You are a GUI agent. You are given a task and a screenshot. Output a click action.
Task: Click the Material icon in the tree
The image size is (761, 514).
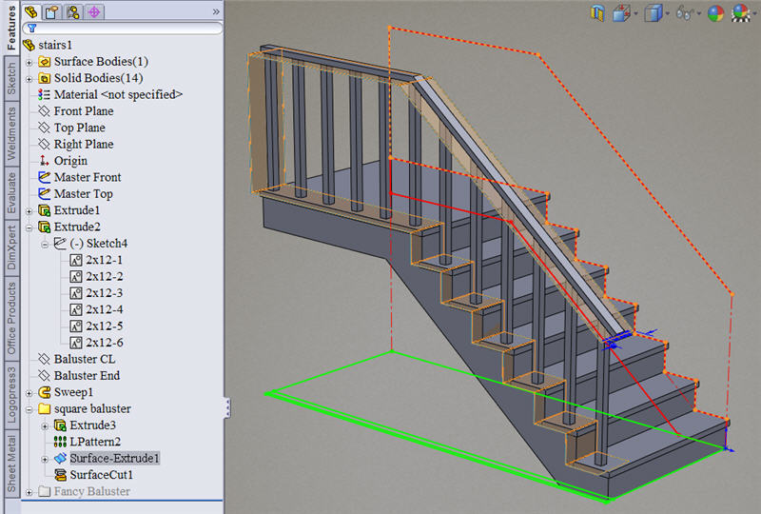click(x=44, y=95)
